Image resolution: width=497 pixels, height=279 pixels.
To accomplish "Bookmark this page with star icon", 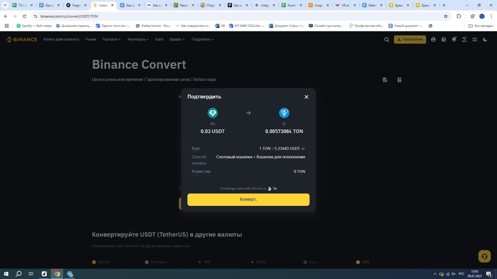I will coord(446,16).
